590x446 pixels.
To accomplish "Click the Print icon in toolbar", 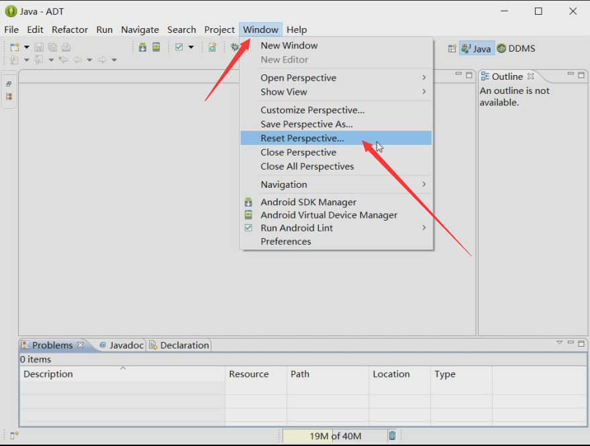I will 66,48.
